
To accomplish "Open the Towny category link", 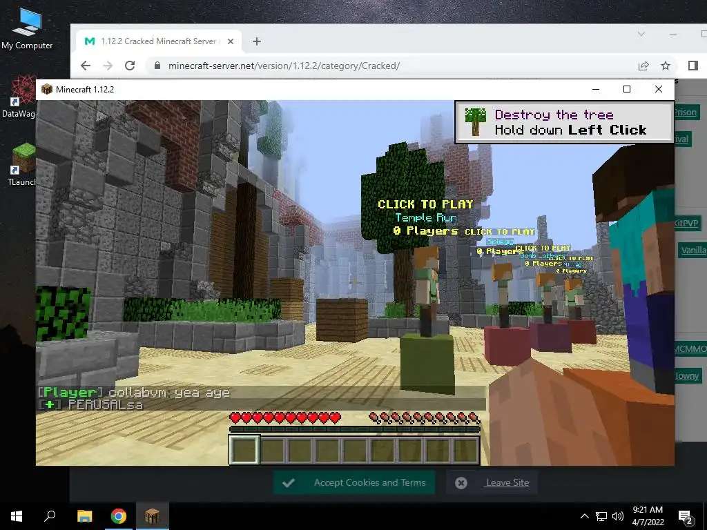I will coord(687,376).
